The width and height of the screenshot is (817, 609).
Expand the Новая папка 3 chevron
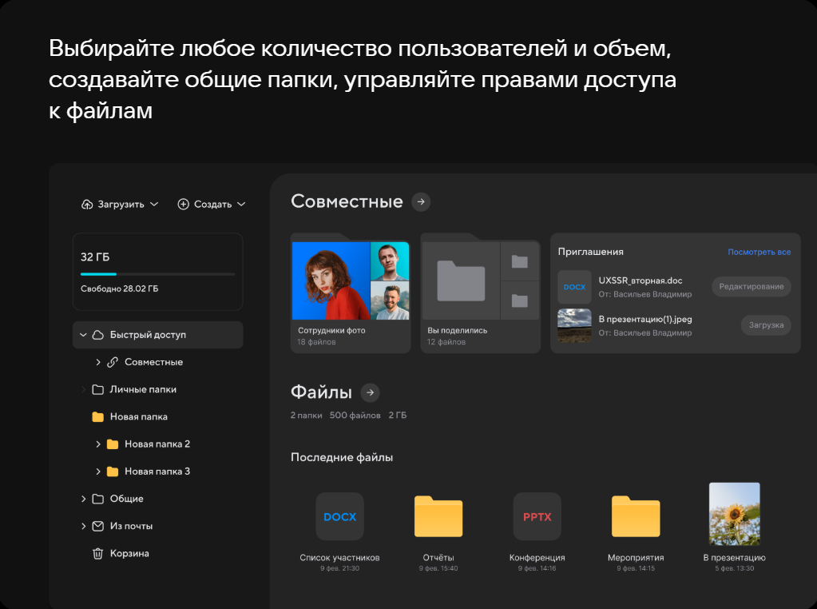[x=98, y=472]
